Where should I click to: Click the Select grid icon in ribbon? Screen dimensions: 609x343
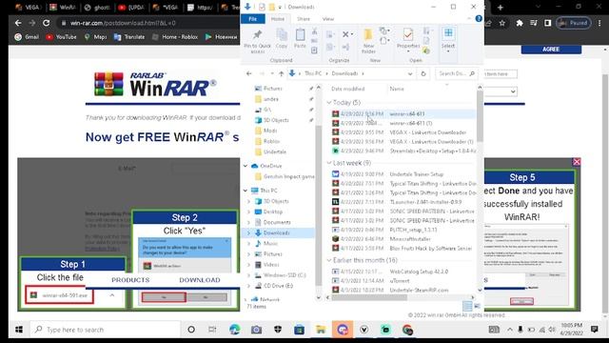click(x=448, y=33)
